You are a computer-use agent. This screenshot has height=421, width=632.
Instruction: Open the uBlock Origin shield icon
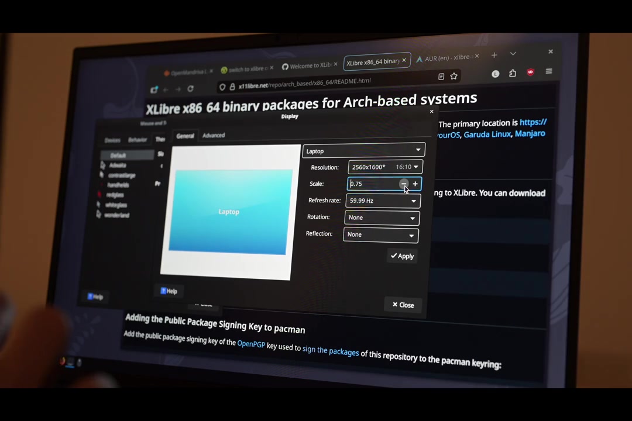coord(530,72)
